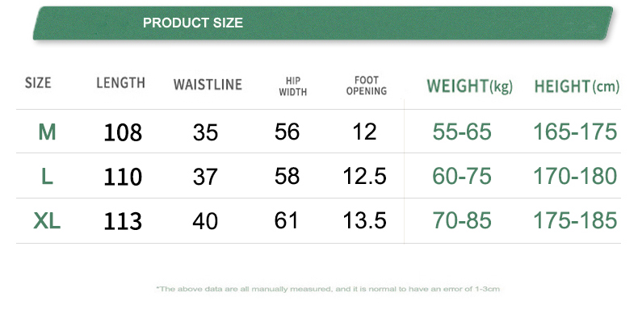Select the SIZE column header
The image size is (638, 326).
coord(38,83)
